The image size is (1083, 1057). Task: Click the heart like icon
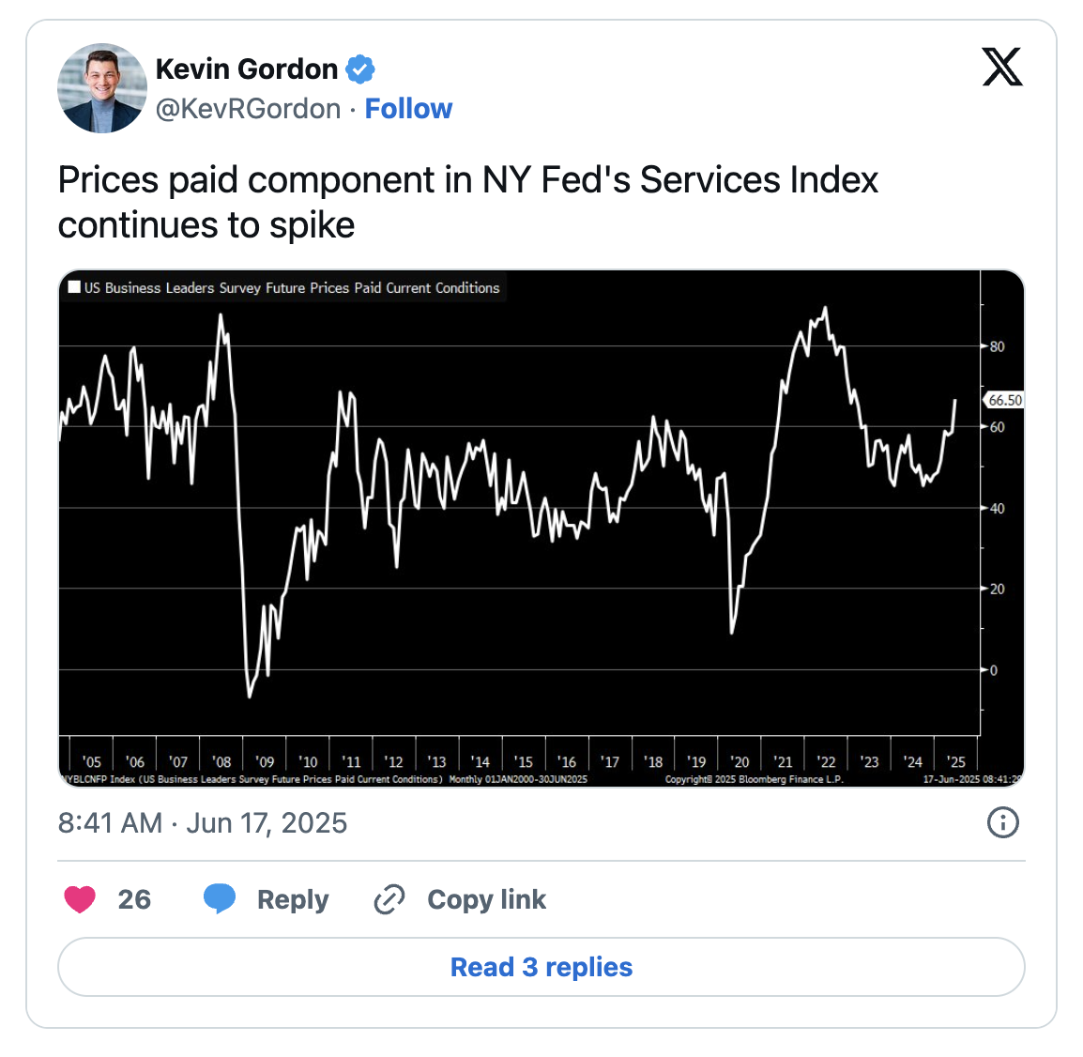point(80,899)
